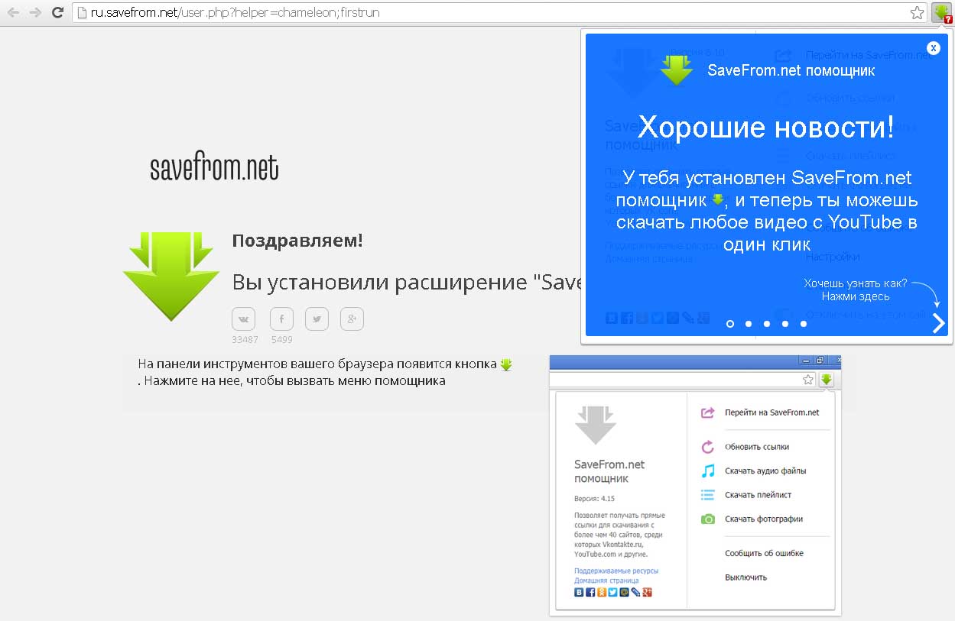Choose 'Перейти на SaveFrom.net' in illustration menu
Viewport: 955px width, 621px height.
tap(771, 412)
